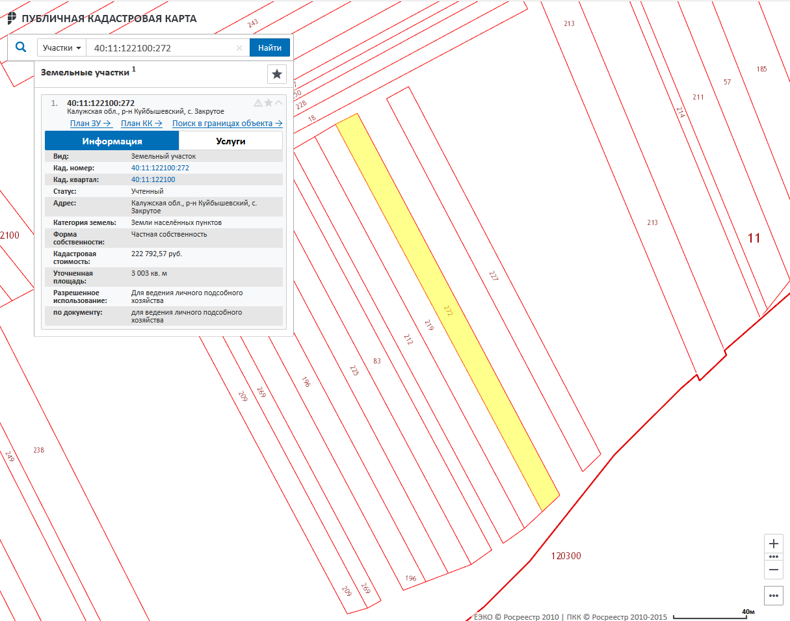Open zoom options dots between plus and minus
The image size is (790, 621).
[774, 557]
